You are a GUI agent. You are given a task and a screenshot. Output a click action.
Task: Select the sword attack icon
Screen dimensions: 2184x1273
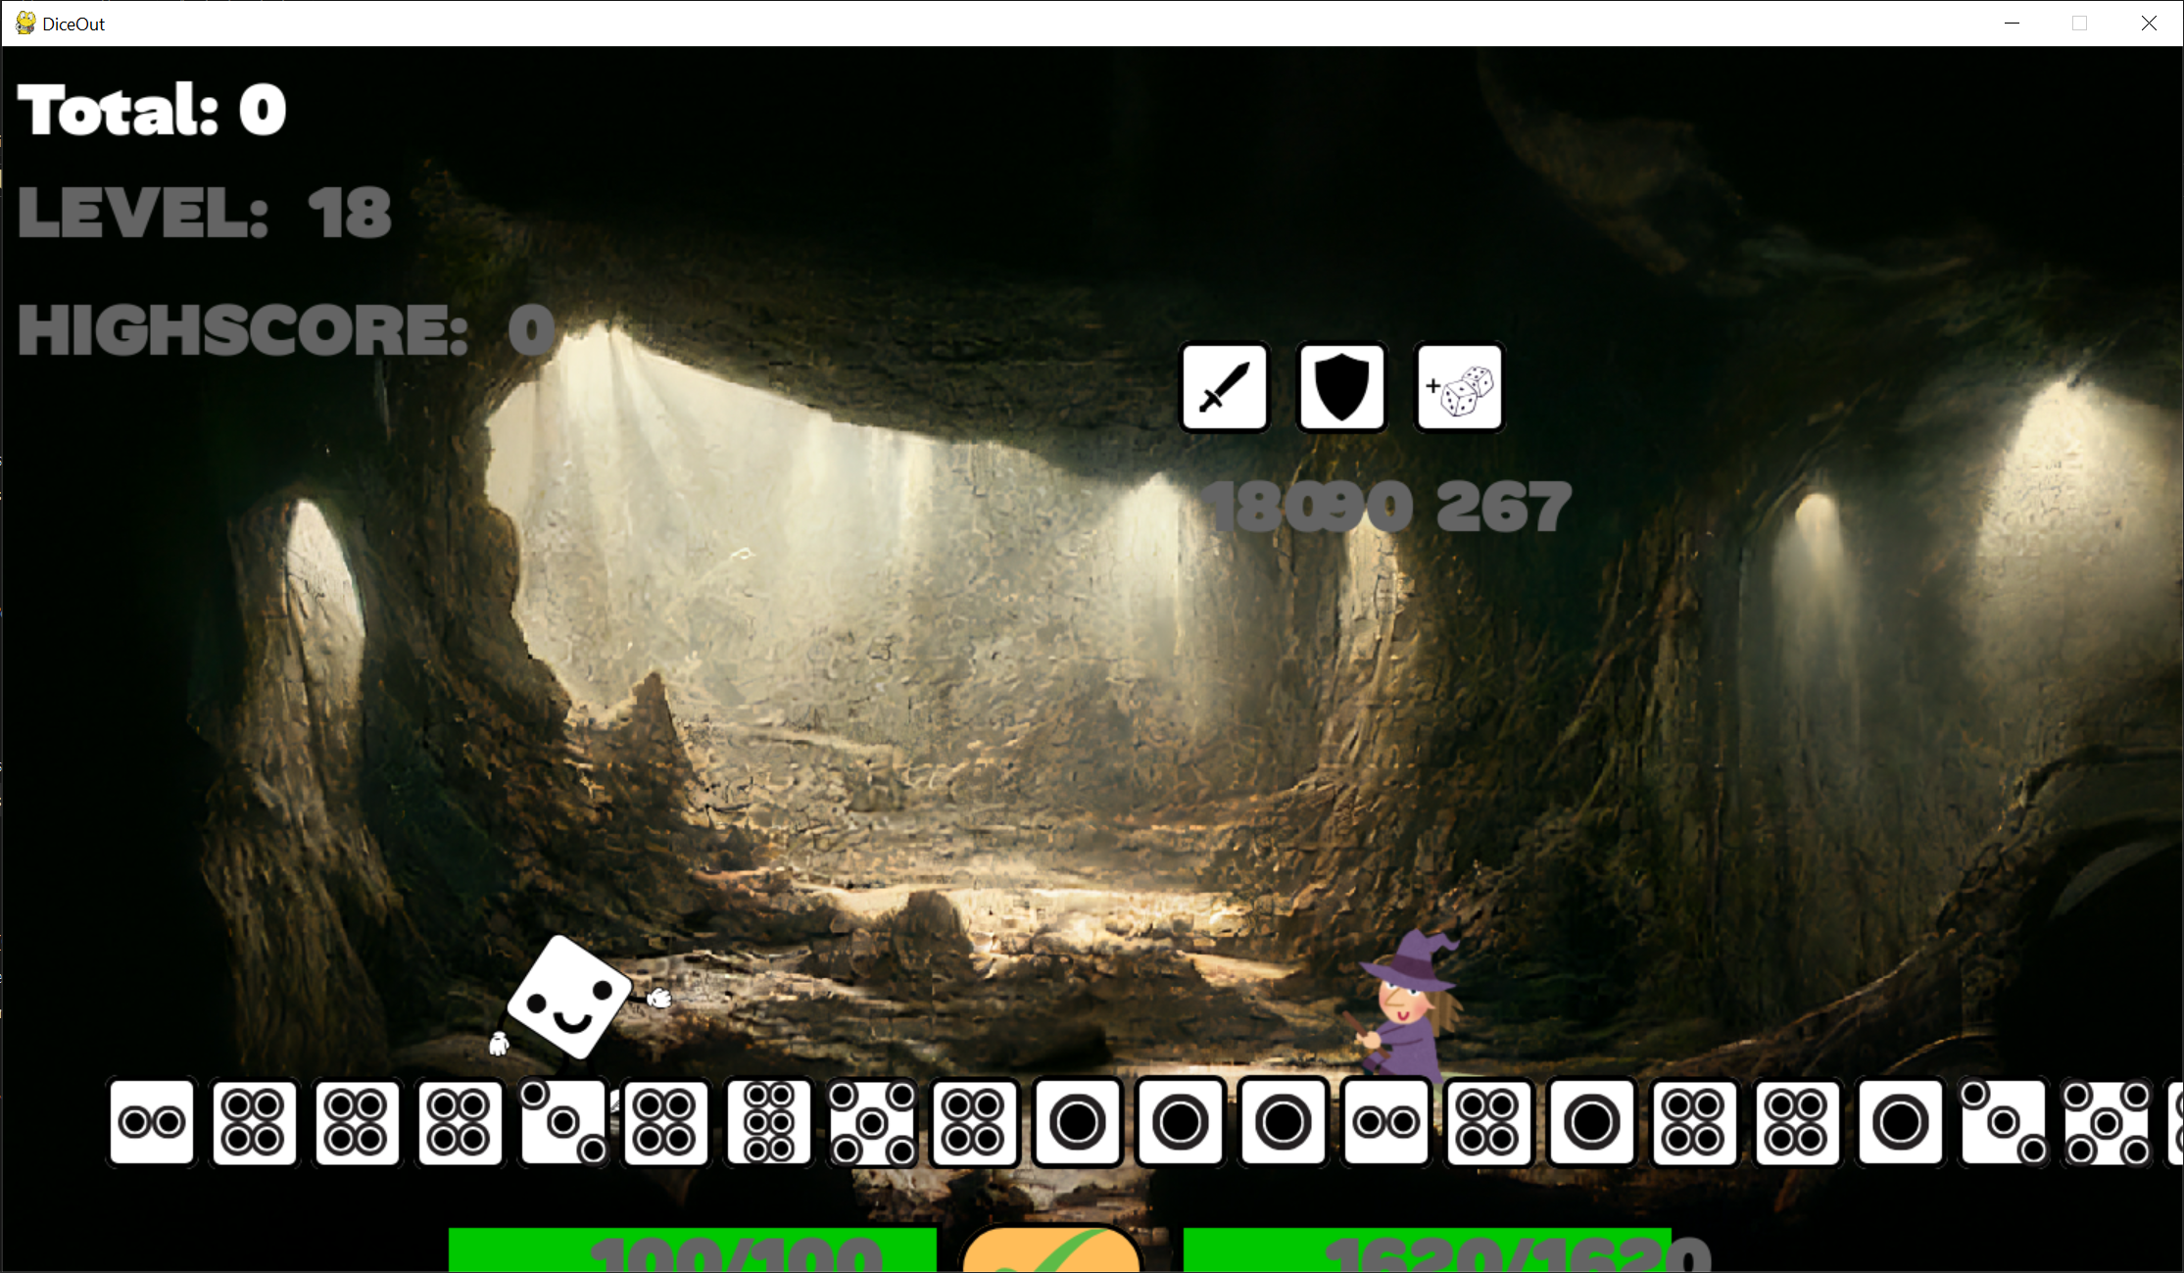(x=1224, y=387)
